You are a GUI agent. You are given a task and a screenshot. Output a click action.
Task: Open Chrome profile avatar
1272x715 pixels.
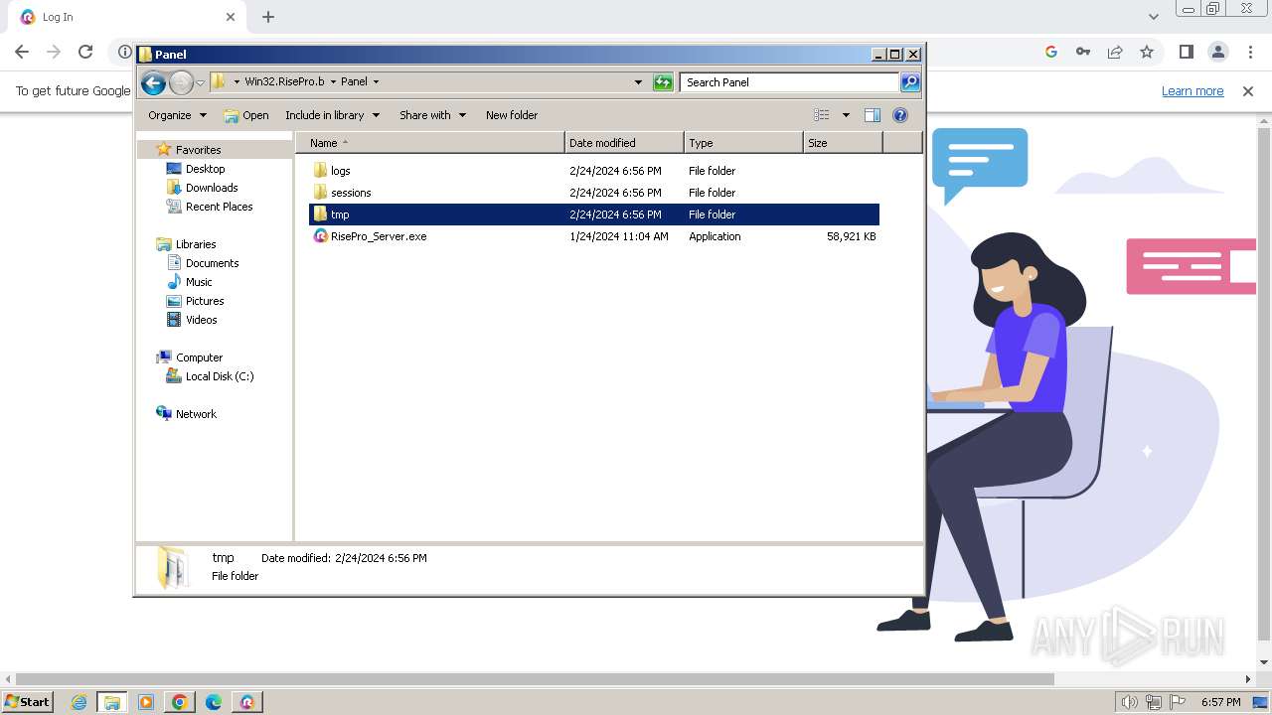[1217, 52]
